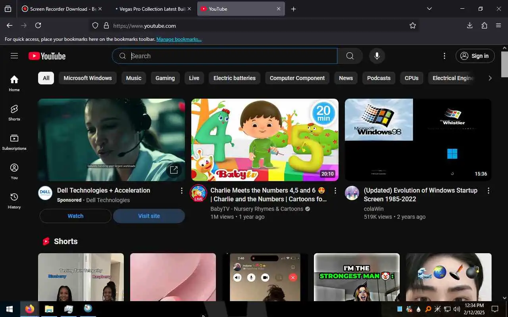
Task: Open Home in the YouTube sidebar
Action: click(14, 83)
